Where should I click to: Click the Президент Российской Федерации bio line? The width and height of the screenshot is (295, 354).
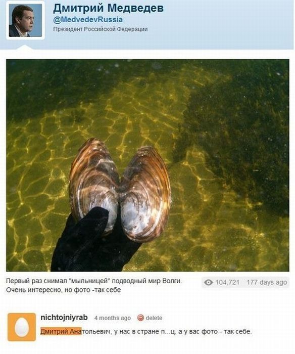click(101, 29)
